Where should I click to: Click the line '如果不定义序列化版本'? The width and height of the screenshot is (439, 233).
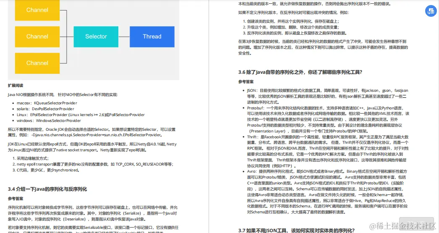coord(294,13)
